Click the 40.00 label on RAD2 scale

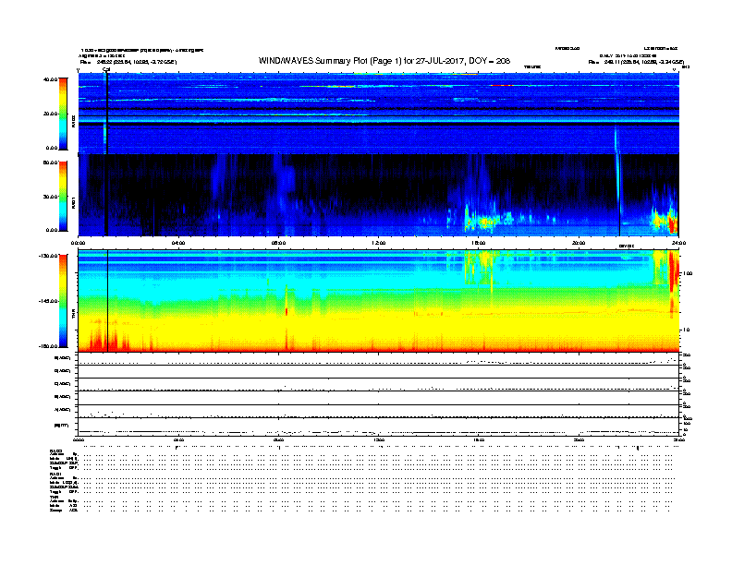(50, 79)
